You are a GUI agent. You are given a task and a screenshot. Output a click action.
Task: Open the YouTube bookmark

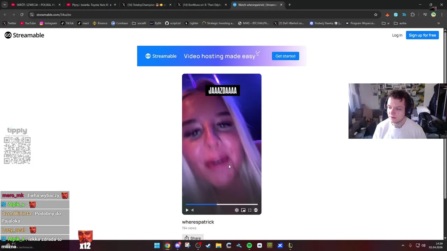tap(28, 23)
